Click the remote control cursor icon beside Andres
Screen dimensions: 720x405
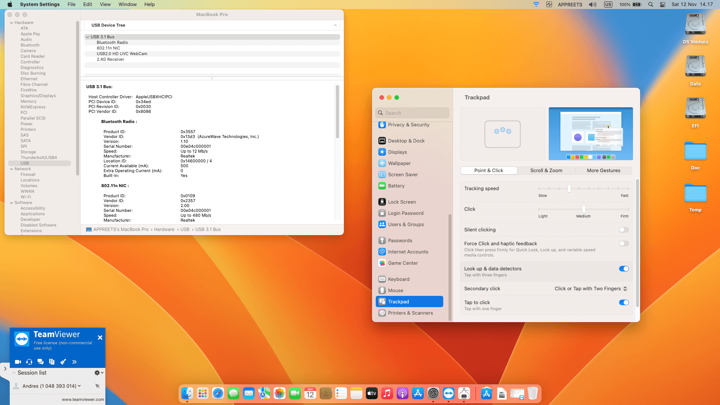click(97, 386)
